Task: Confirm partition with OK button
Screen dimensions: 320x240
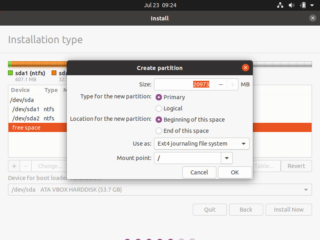Action: [235, 172]
